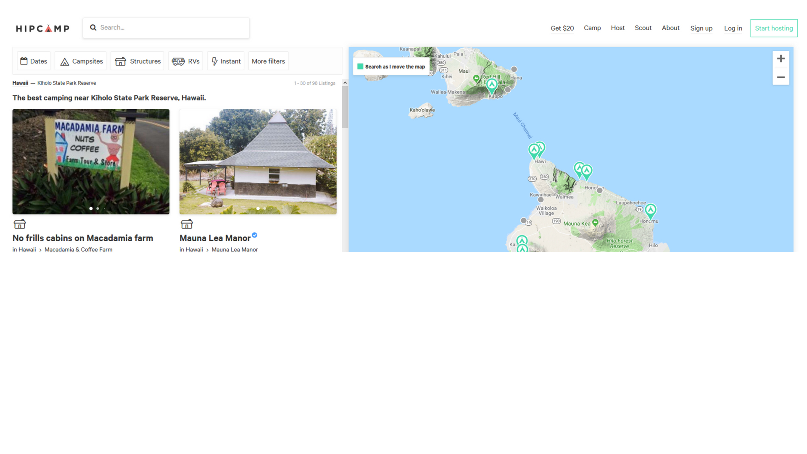807x454 pixels.
Task: Click the Start hosting button
Action: [x=774, y=28]
